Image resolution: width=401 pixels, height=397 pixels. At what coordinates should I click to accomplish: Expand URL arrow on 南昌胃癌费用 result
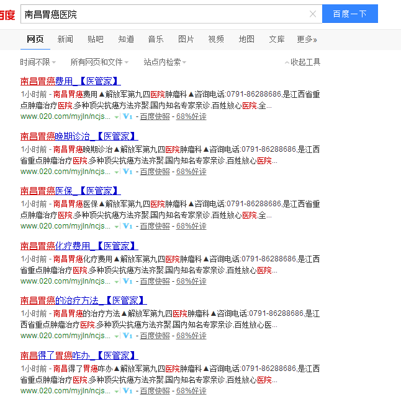(116, 117)
